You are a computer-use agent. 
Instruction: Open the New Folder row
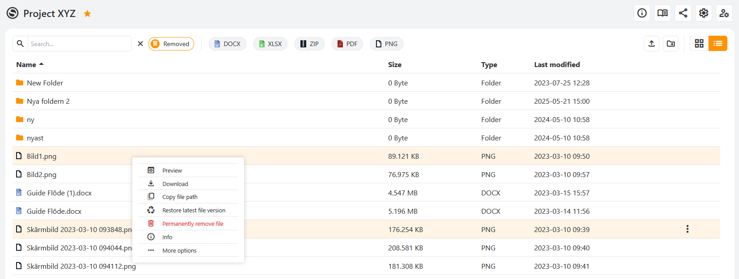tap(366, 83)
